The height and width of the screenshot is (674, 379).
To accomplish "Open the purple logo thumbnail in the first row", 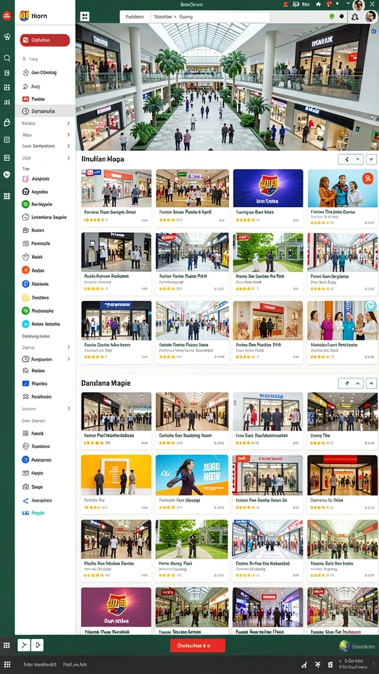I will 268,188.
